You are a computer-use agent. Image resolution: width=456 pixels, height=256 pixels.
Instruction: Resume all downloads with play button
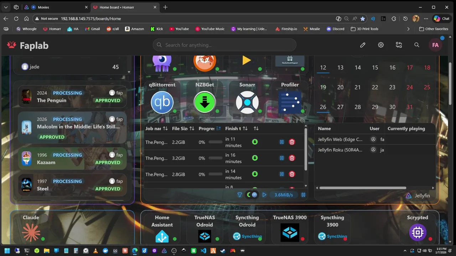click(264, 195)
